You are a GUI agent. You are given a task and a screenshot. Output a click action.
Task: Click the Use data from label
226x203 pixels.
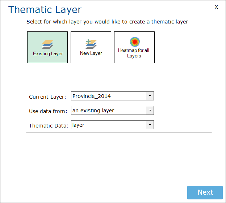point(48,111)
